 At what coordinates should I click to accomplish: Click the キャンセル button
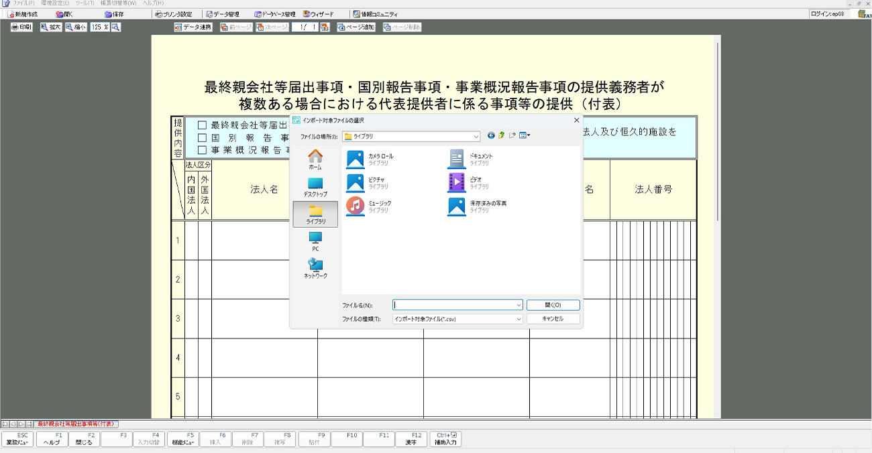tap(553, 319)
